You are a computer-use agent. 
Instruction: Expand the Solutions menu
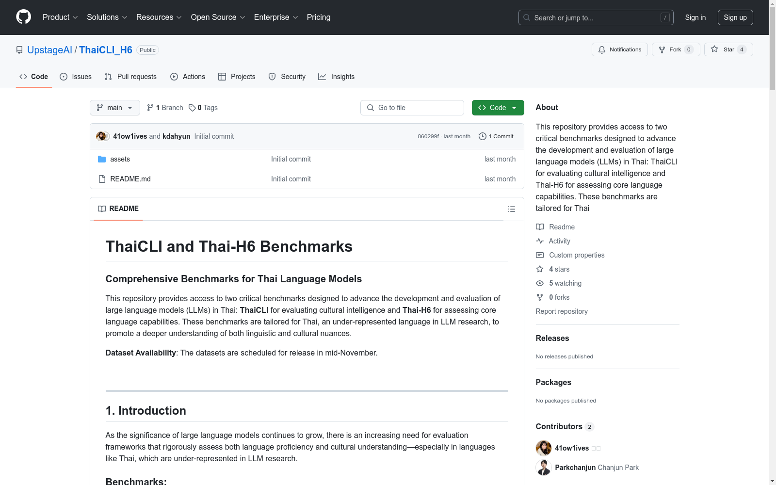pyautogui.click(x=107, y=17)
